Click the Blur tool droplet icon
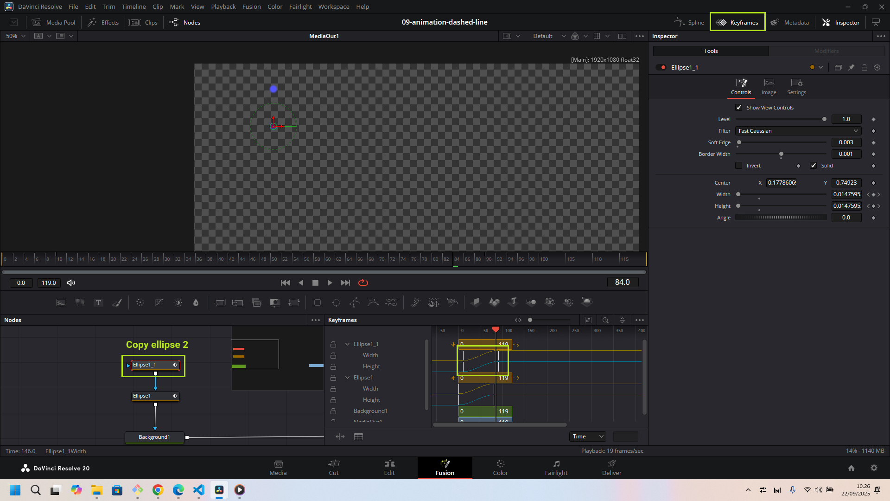This screenshot has height=501, width=890. coord(196,303)
